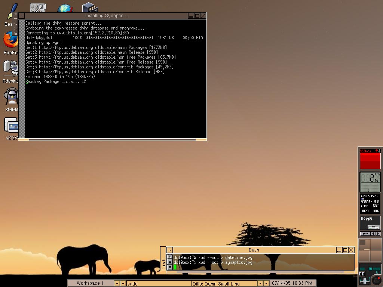Viewport: 383px width, 287px height.
Task: Click the vertical scrollbar of Synaptic terminal
Action: (22, 79)
